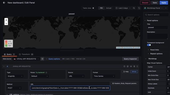Select Actual view mode
Viewport: 170px width, 95px height.
pos(109,8)
